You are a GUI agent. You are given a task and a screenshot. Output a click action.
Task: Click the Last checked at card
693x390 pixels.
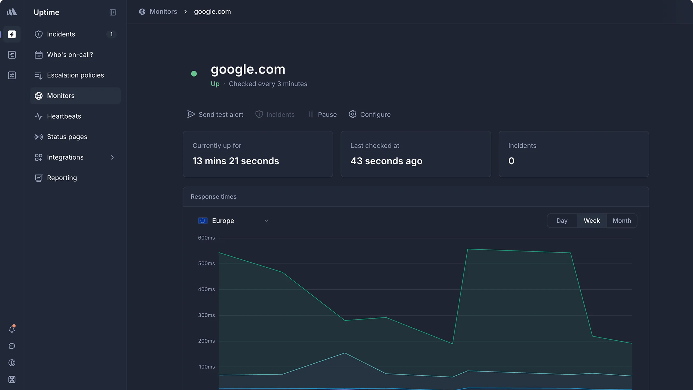[x=416, y=154]
